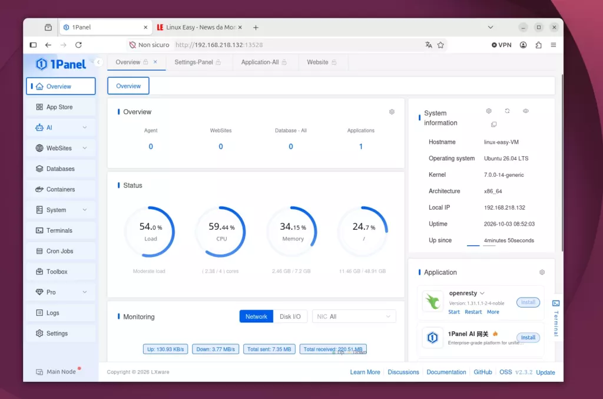Open the Toolbox sidebar item
This screenshot has height=399, width=603.
tap(61, 272)
